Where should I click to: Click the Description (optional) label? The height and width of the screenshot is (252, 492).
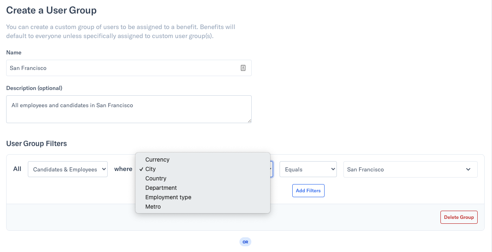tap(34, 88)
